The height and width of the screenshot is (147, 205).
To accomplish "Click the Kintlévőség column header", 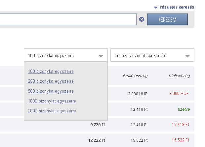I will [179, 76].
